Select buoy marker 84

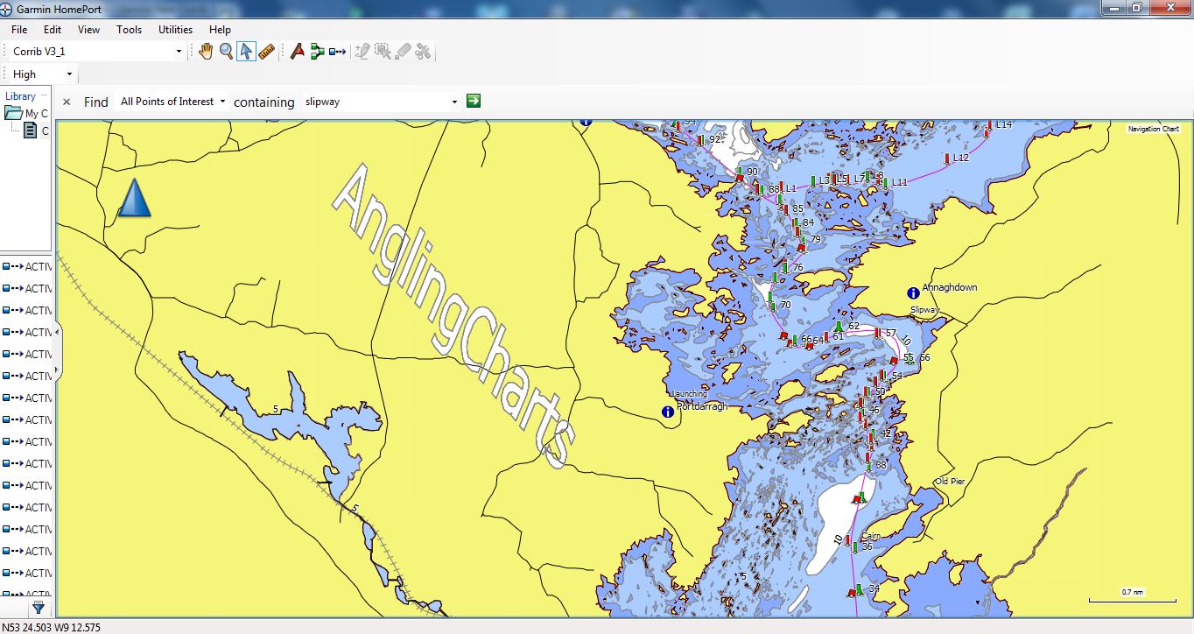(796, 222)
